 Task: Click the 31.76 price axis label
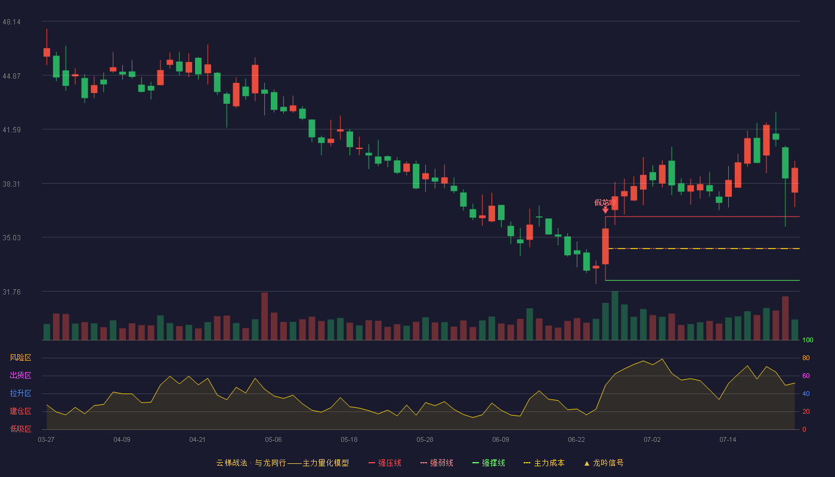coord(11,292)
